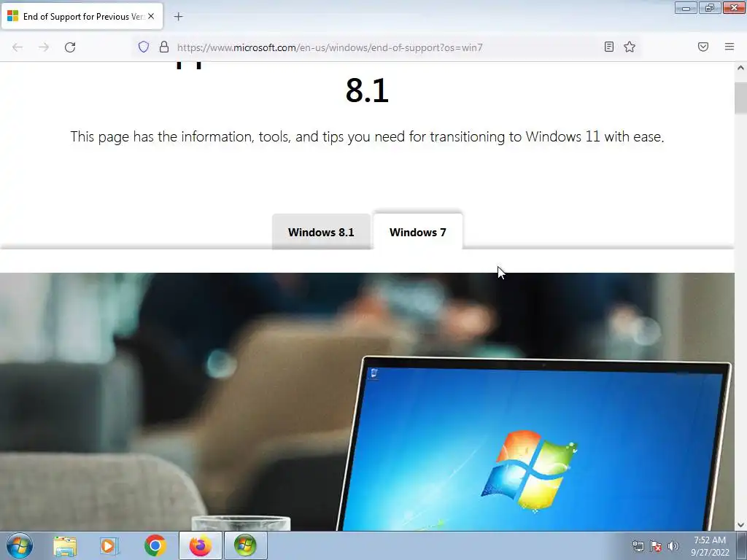
Task: Open Windows Explorer from taskbar
Action: (x=65, y=546)
